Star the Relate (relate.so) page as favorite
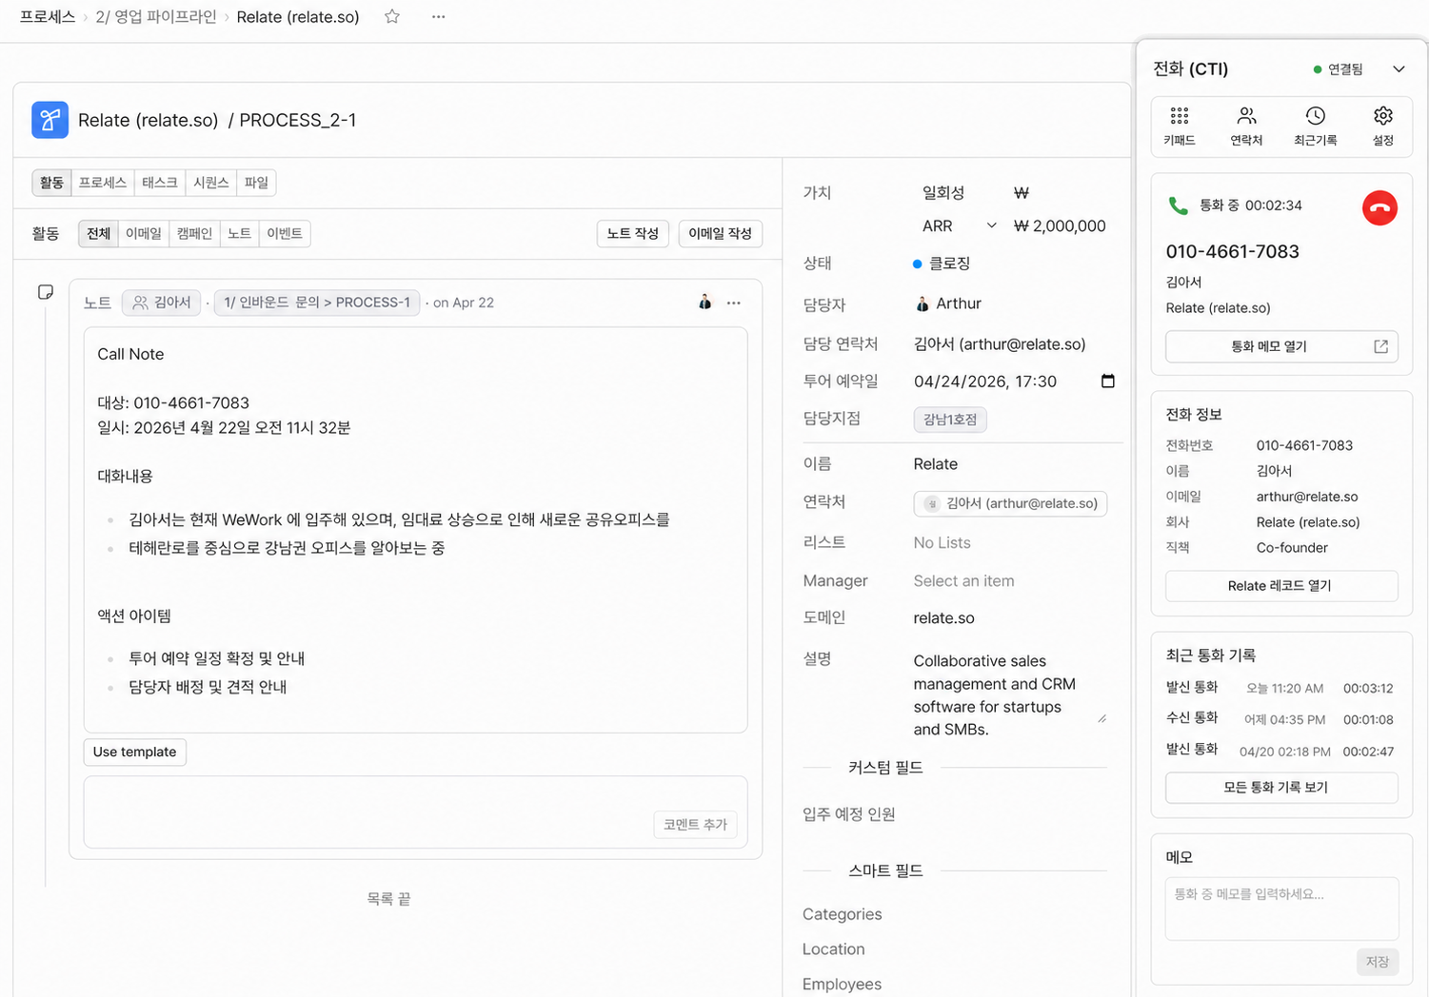The height and width of the screenshot is (997, 1429). pos(391,16)
